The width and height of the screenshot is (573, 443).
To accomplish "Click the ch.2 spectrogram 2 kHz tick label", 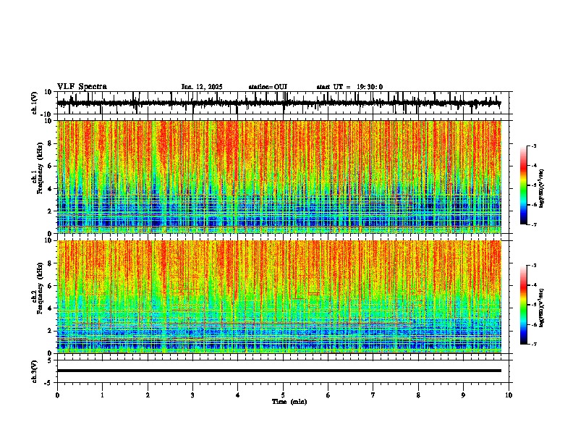I will click(x=51, y=331).
